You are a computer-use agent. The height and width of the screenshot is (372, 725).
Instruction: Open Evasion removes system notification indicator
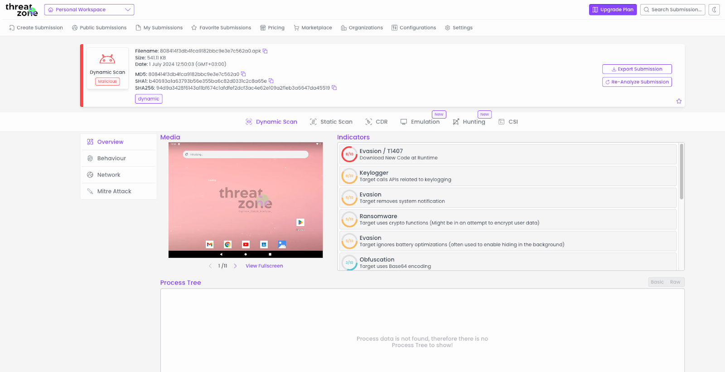pyautogui.click(x=508, y=198)
